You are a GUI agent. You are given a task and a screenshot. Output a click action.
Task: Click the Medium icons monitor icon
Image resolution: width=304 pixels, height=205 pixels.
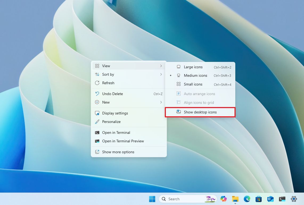pyautogui.click(x=179, y=75)
